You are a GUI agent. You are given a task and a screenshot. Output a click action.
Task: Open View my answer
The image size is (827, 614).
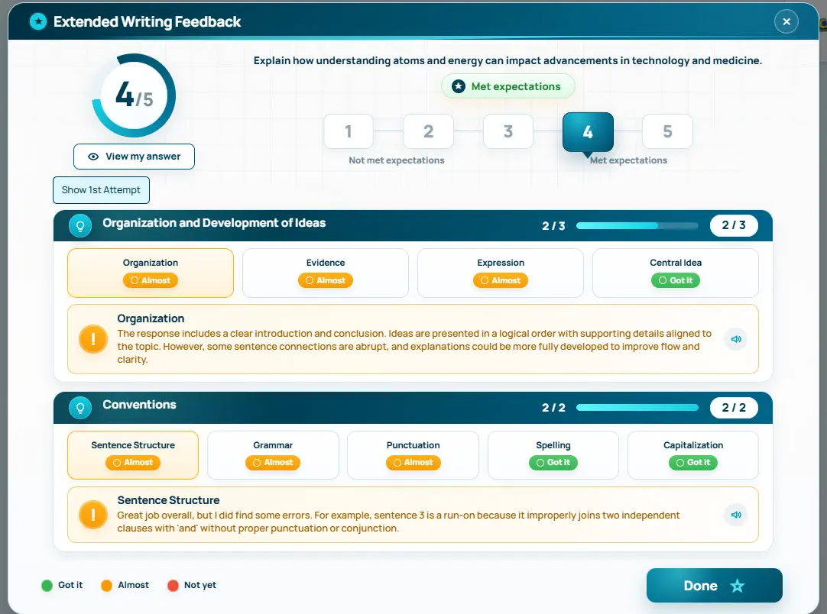[x=134, y=157]
